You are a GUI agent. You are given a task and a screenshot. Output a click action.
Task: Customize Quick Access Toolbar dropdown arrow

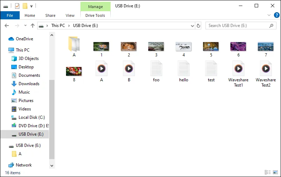(x=32, y=6)
